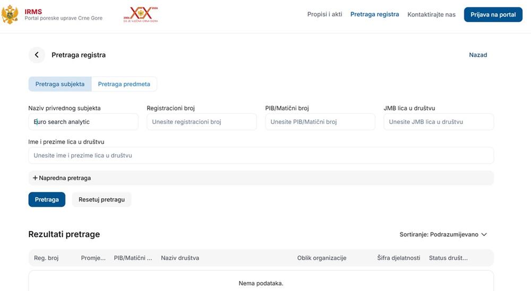The width and height of the screenshot is (531, 291).
Task: Click the PIB/Matični ... column header
Action: (133, 258)
